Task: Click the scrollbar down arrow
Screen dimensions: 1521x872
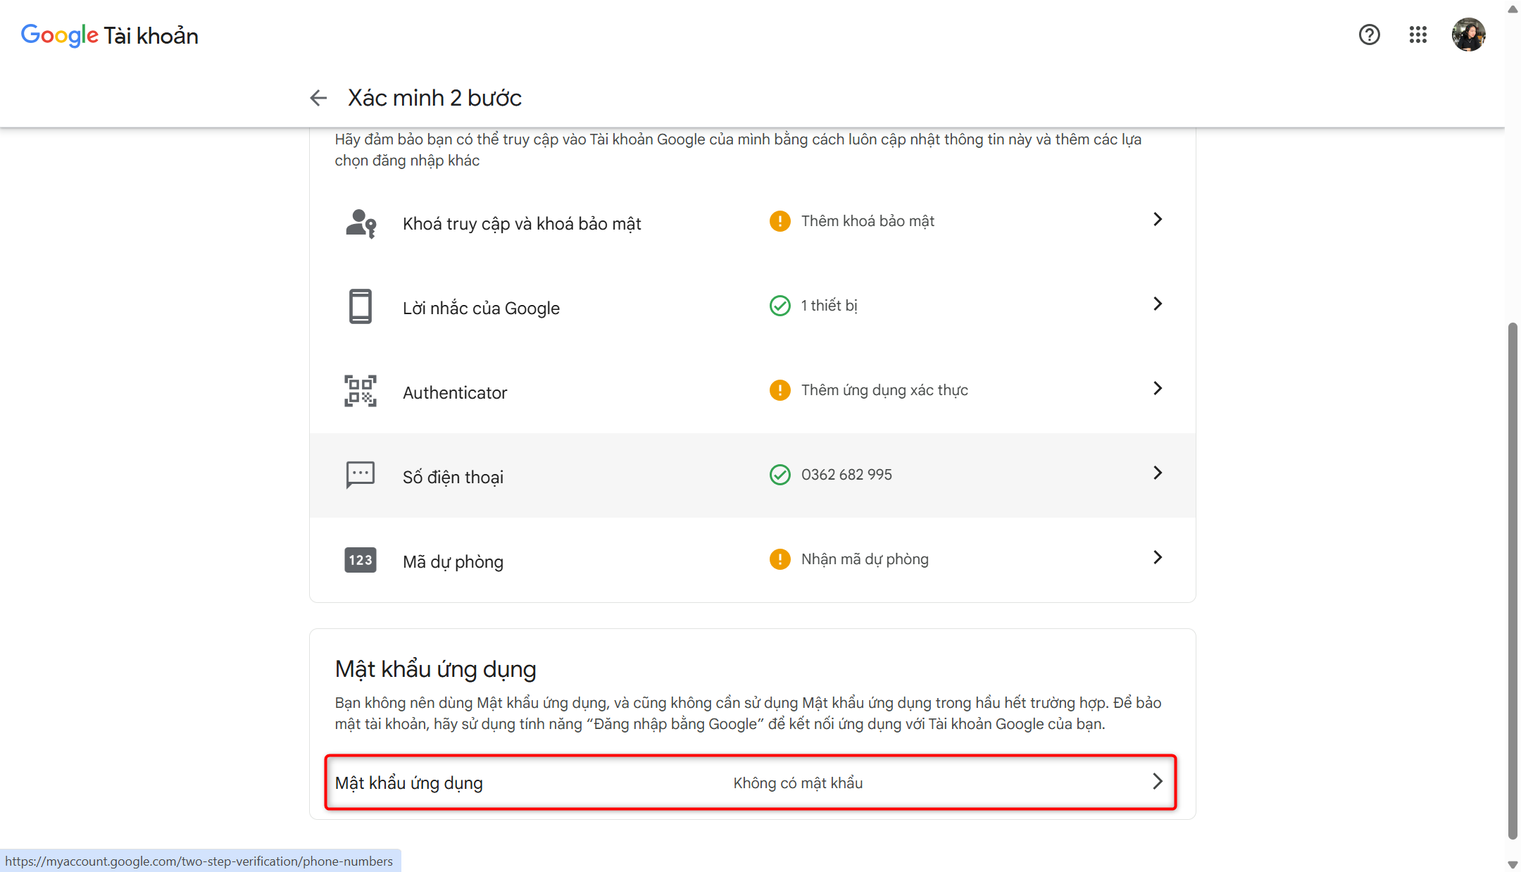Action: pos(1513,864)
